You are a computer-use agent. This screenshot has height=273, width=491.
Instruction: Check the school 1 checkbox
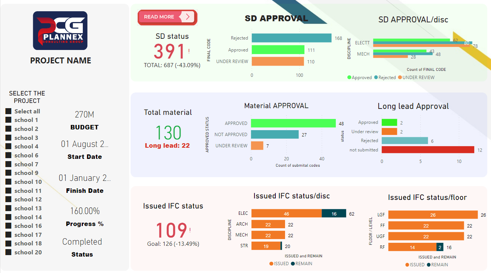pyautogui.click(x=9, y=120)
